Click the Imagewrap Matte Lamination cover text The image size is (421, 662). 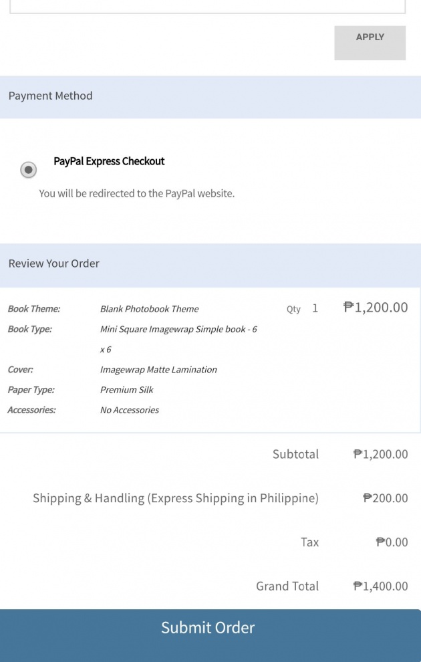tap(158, 369)
